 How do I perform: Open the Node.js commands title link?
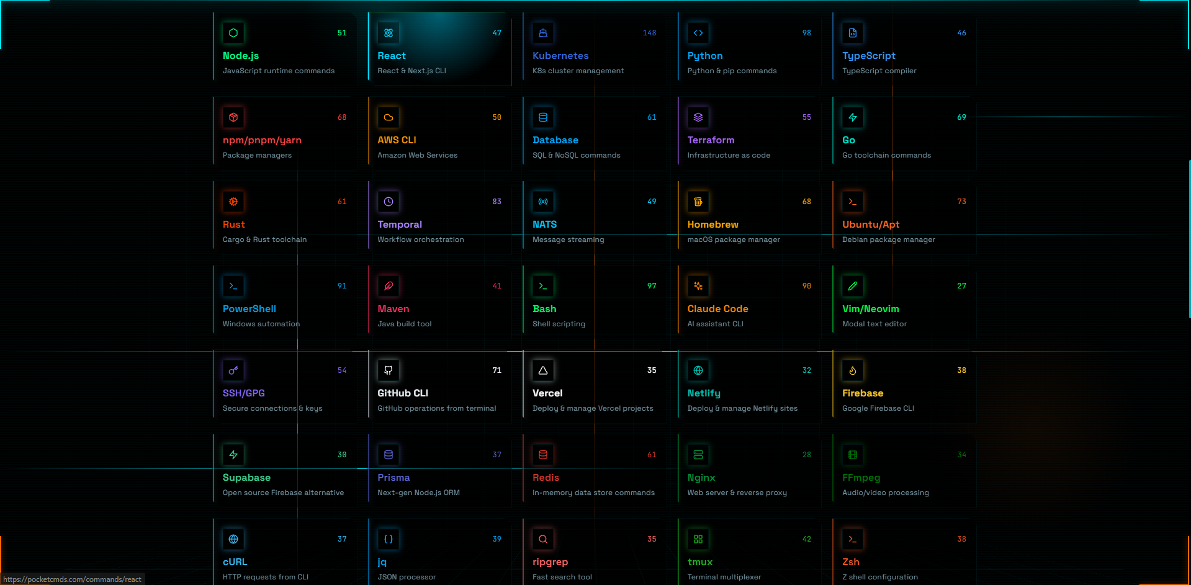coord(241,56)
